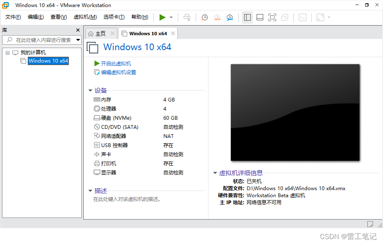Image resolution: width=383 pixels, height=244 pixels.
Task: Close the Windows 10 x64 tab
Action: pos(173,34)
